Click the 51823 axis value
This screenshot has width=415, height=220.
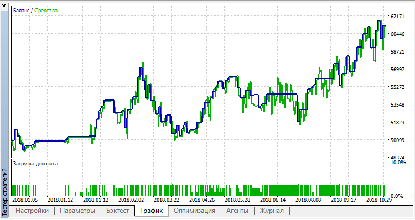coord(397,122)
